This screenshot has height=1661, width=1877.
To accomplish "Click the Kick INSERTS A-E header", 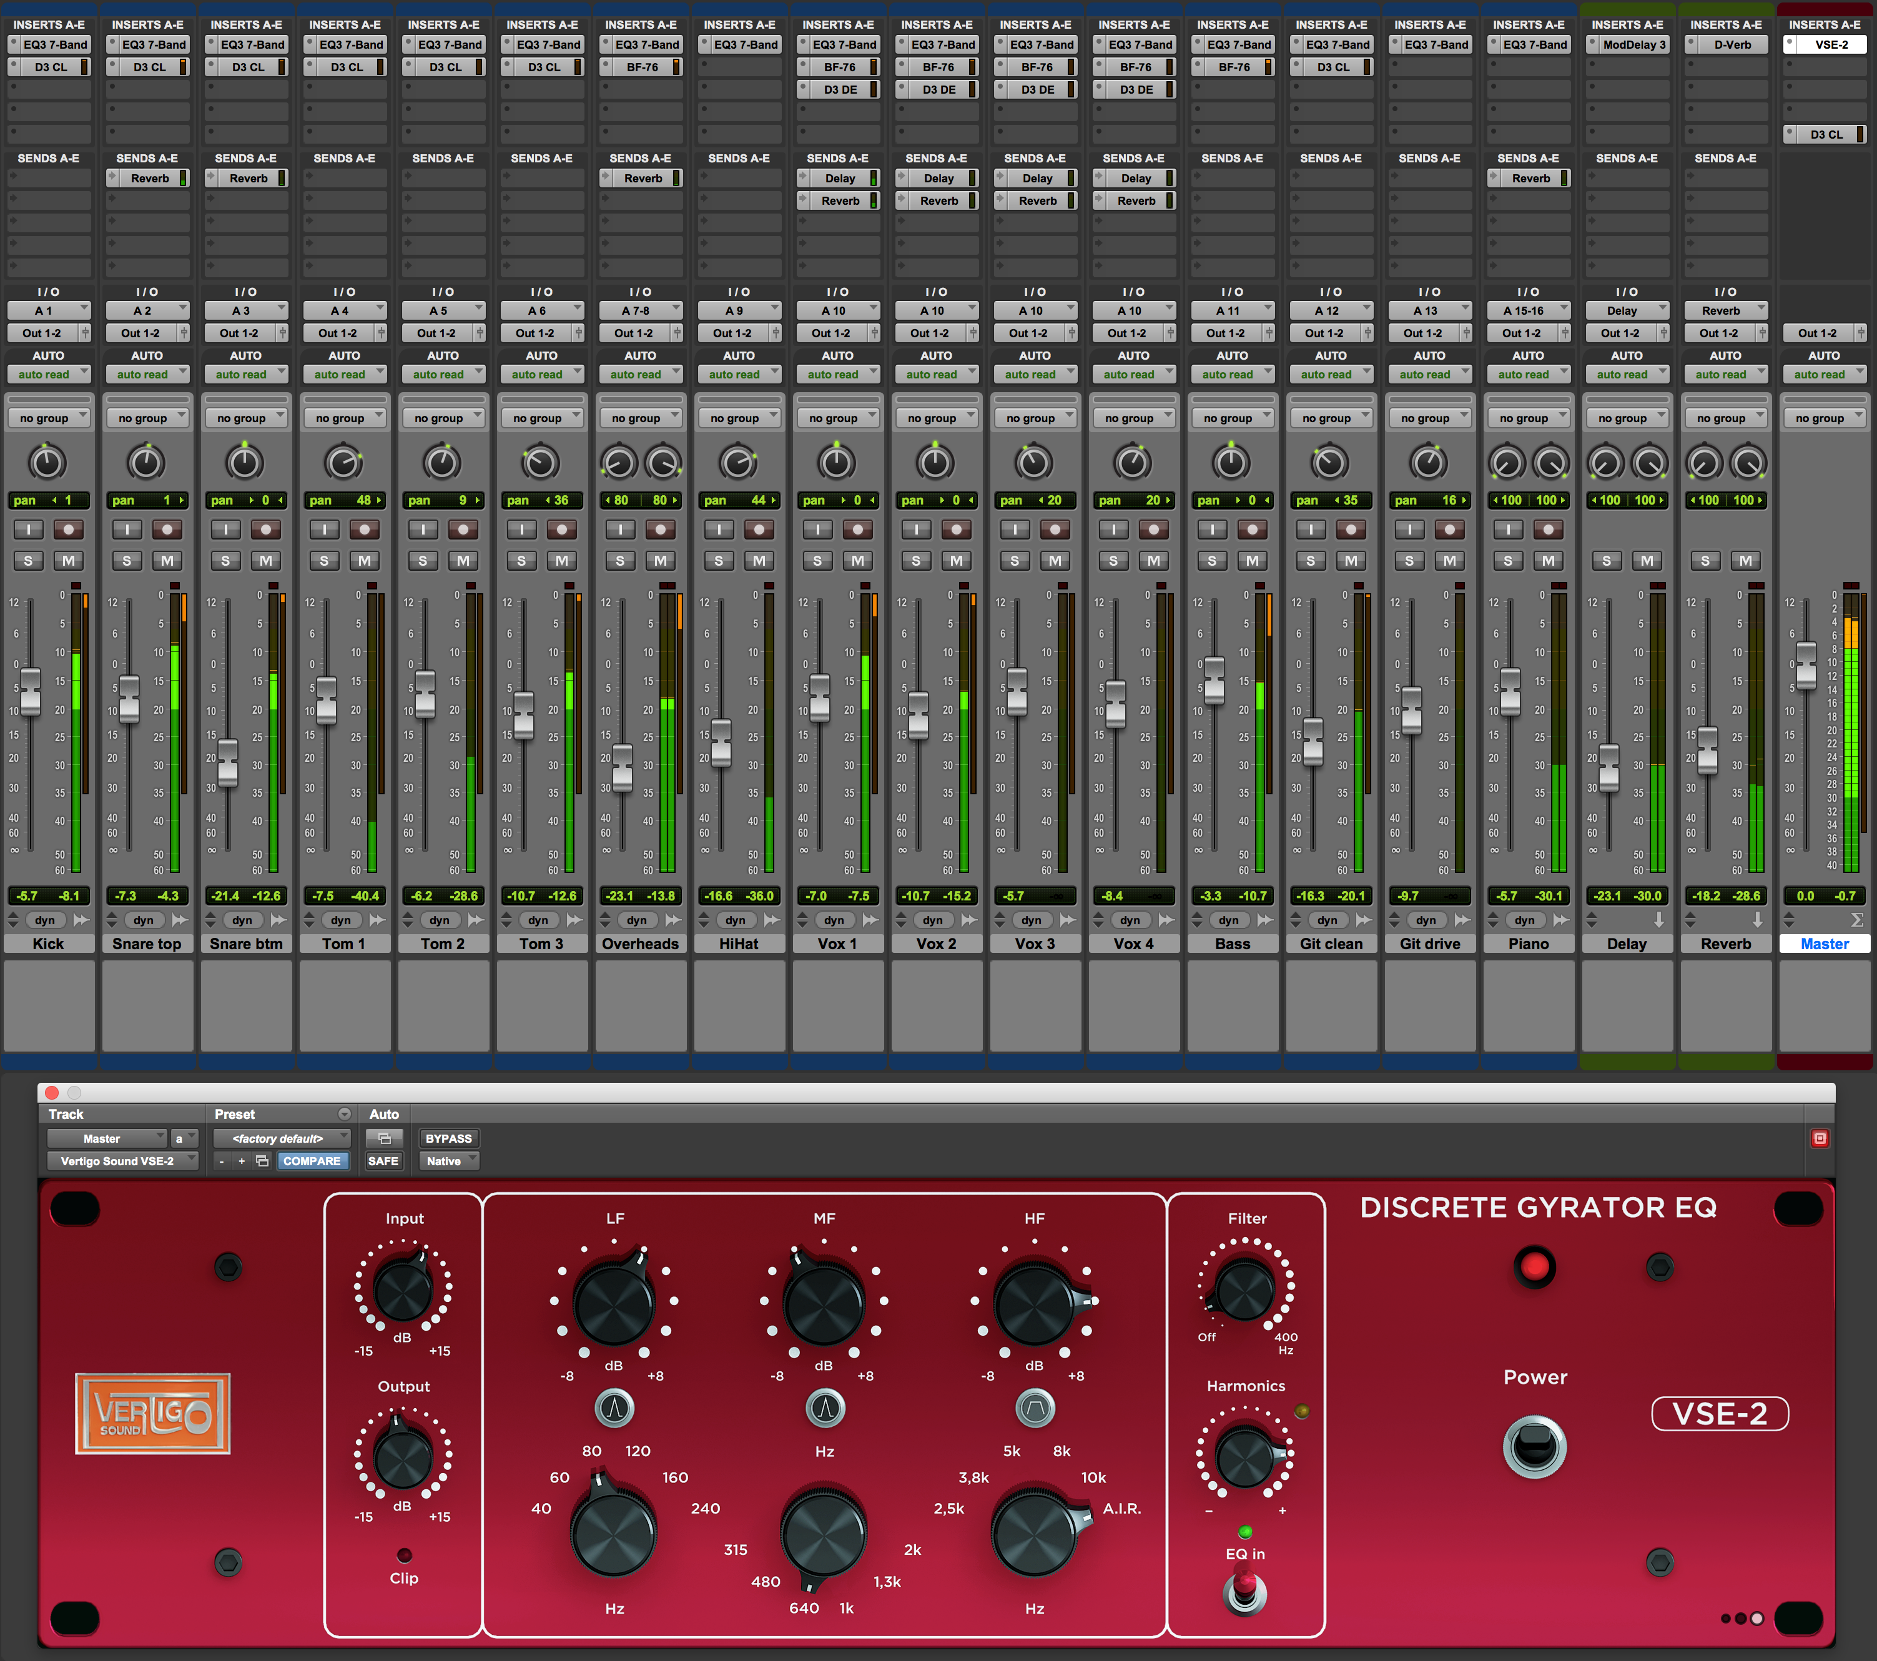I will tap(49, 25).
